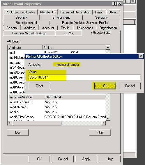Image resolution: width=145 pixels, height=165 pixels.
Task: Maximize the background window behind Properties
Action: point(128,1)
